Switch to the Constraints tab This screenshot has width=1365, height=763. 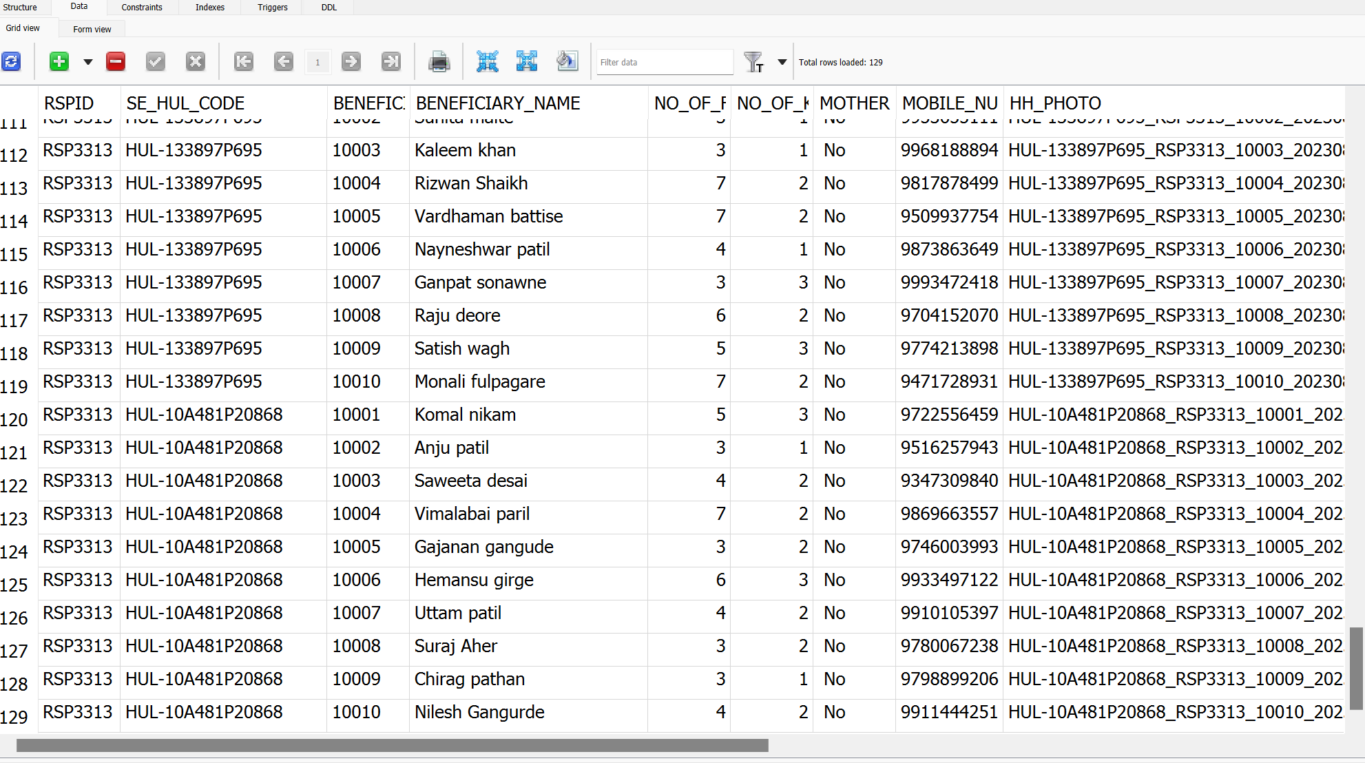(x=142, y=8)
